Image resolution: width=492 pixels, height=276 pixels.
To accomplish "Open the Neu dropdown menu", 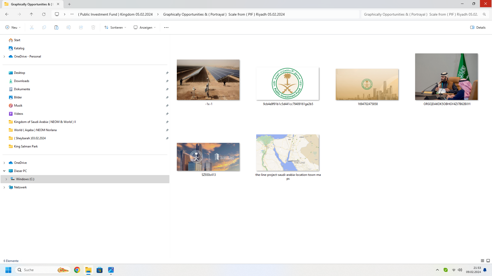I will click(13, 27).
